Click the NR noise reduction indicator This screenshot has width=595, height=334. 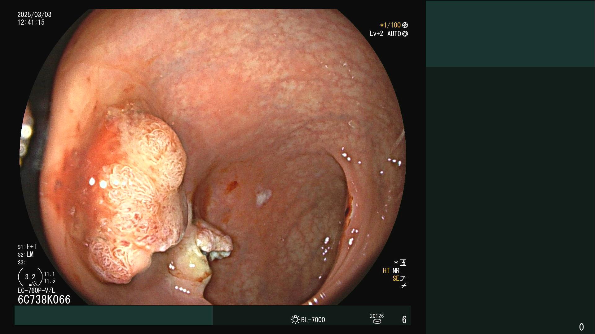point(396,271)
